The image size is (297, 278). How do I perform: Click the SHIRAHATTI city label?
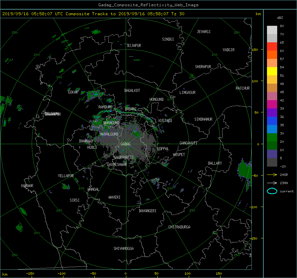click(124, 157)
